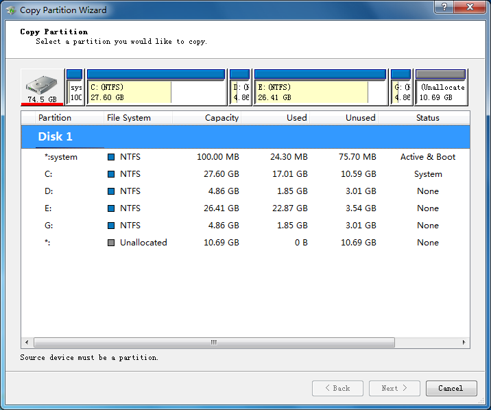Click the 27.60 GB capacity cell
Viewport: 491px width, 410px height.
(x=221, y=174)
